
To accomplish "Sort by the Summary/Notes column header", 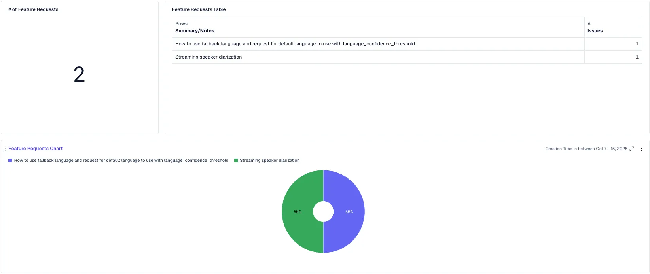I will click(195, 31).
